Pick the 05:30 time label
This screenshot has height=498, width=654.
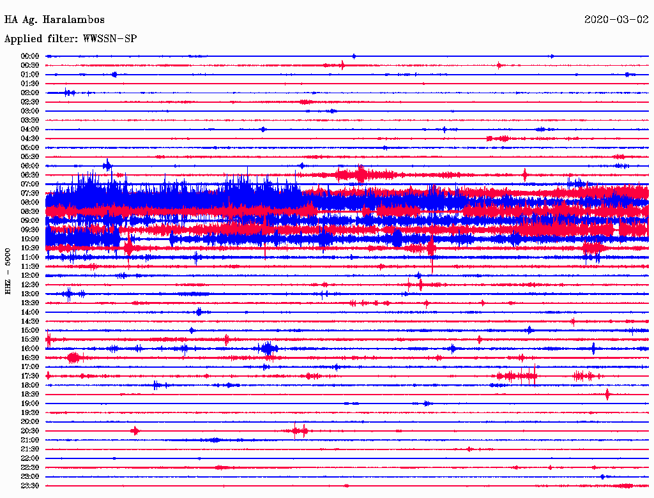[x=30, y=157]
